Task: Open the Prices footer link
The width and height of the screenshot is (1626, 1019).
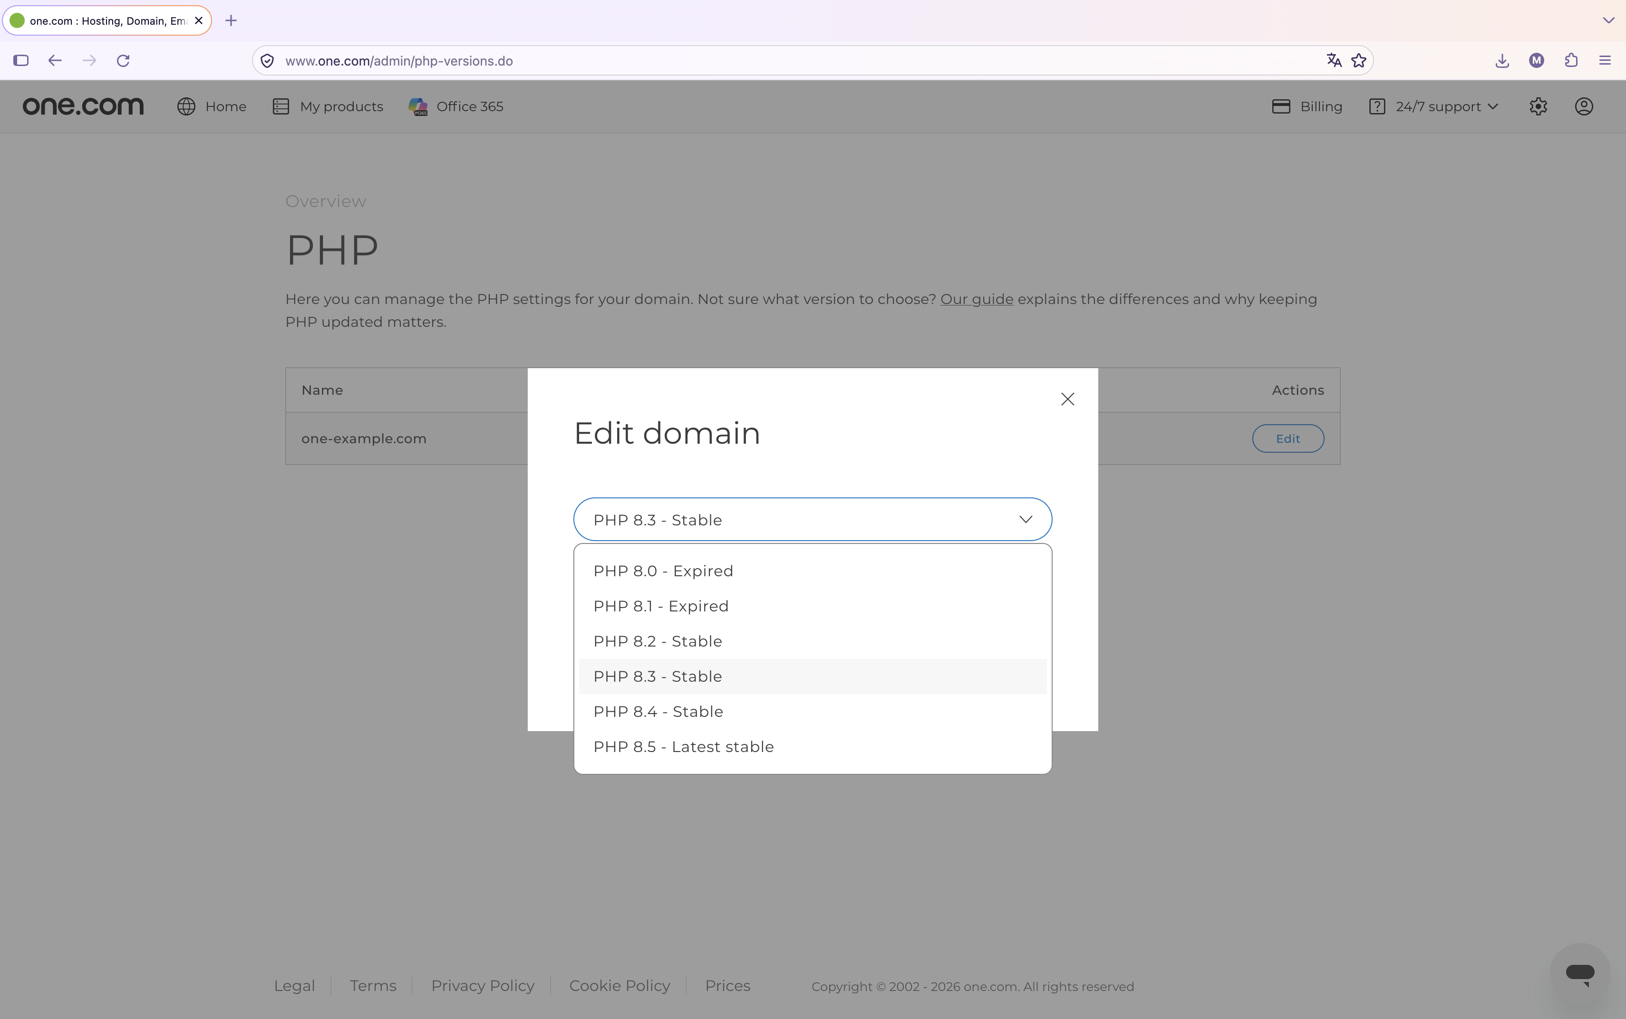Action: tap(727, 985)
